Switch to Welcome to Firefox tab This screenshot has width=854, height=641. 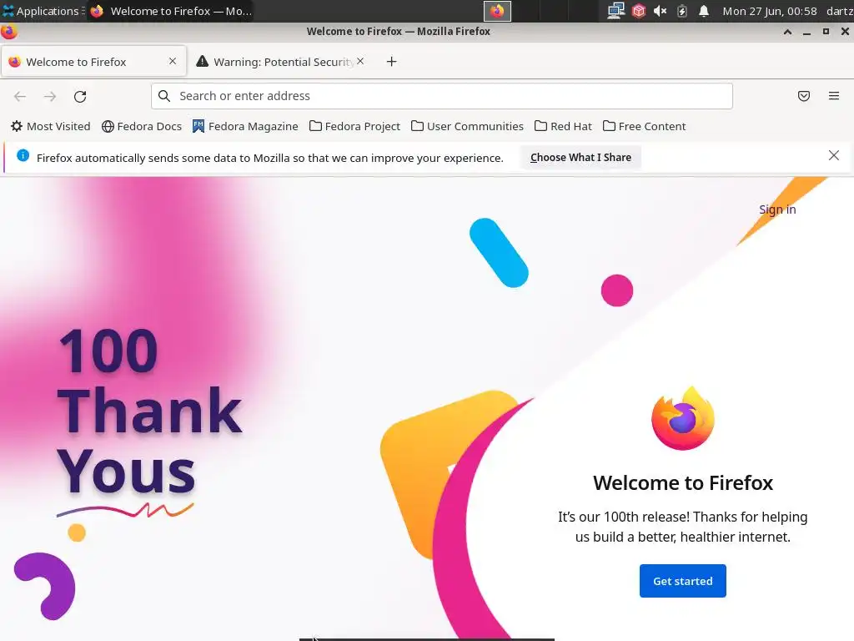[x=93, y=62]
